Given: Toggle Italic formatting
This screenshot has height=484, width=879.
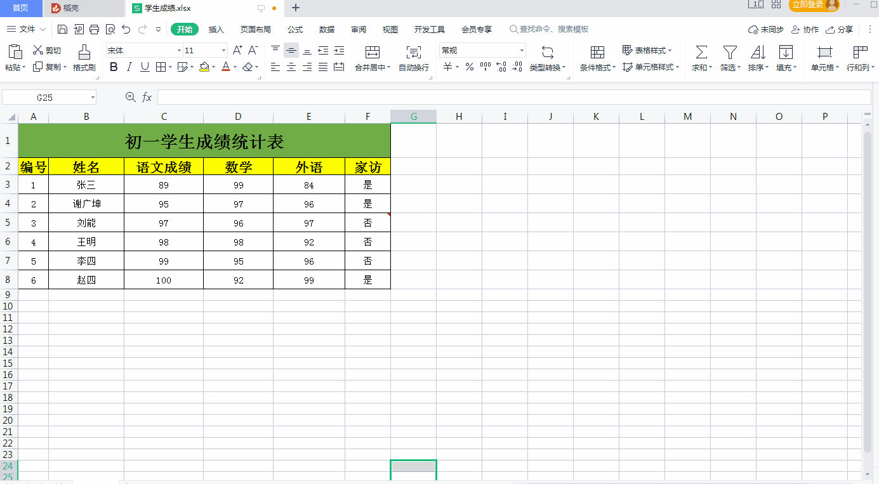Looking at the screenshot, I should [129, 67].
